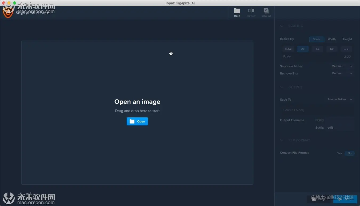Set Convert File Format to No
This screenshot has width=360, height=206.
pos(349,153)
